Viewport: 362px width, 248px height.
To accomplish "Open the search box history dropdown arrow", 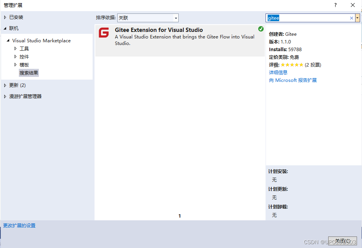I will pyautogui.click(x=357, y=18).
